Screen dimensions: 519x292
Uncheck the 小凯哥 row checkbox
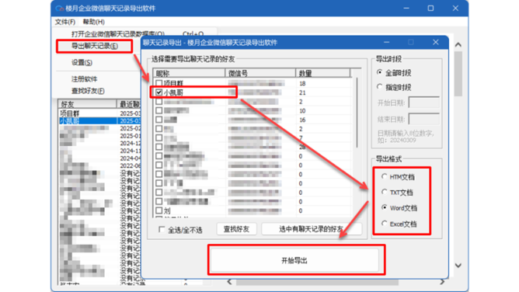click(x=158, y=92)
